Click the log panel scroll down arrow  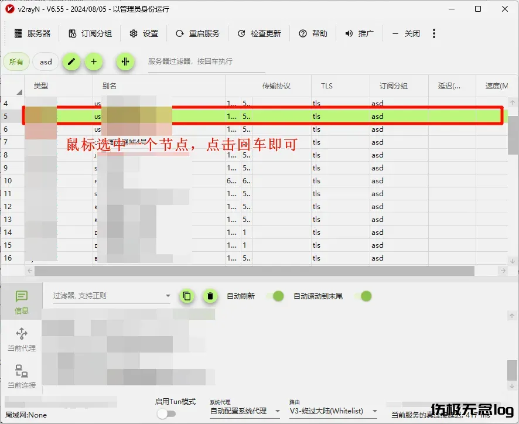512,386
